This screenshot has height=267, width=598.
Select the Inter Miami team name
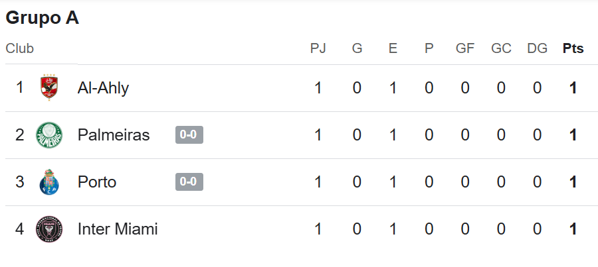coord(118,229)
